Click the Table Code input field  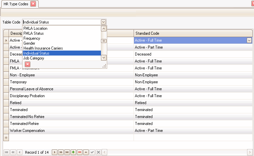click(61, 22)
